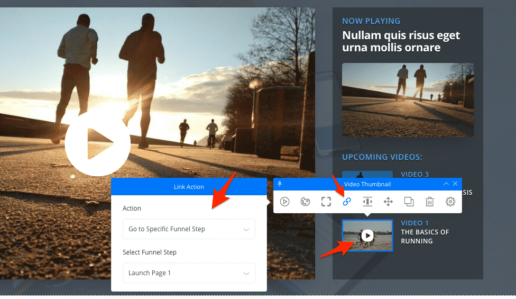Select the four-arrow move icon
This screenshot has width=516, height=299.
388,202
